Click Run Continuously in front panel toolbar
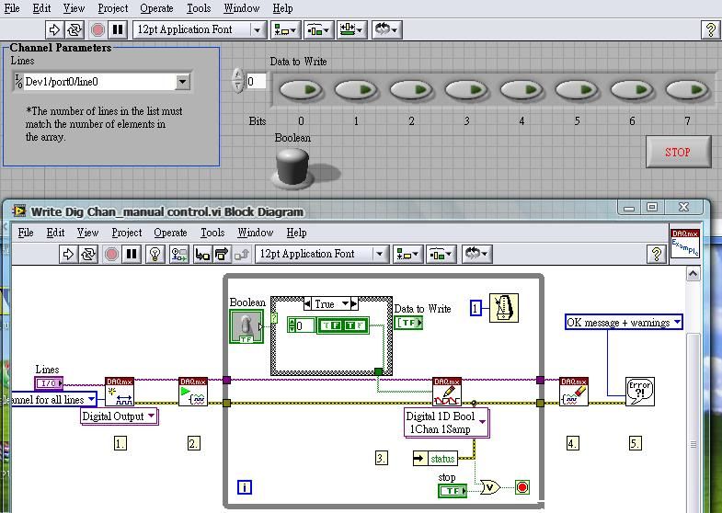The width and height of the screenshot is (722, 513). (x=74, y=29)
